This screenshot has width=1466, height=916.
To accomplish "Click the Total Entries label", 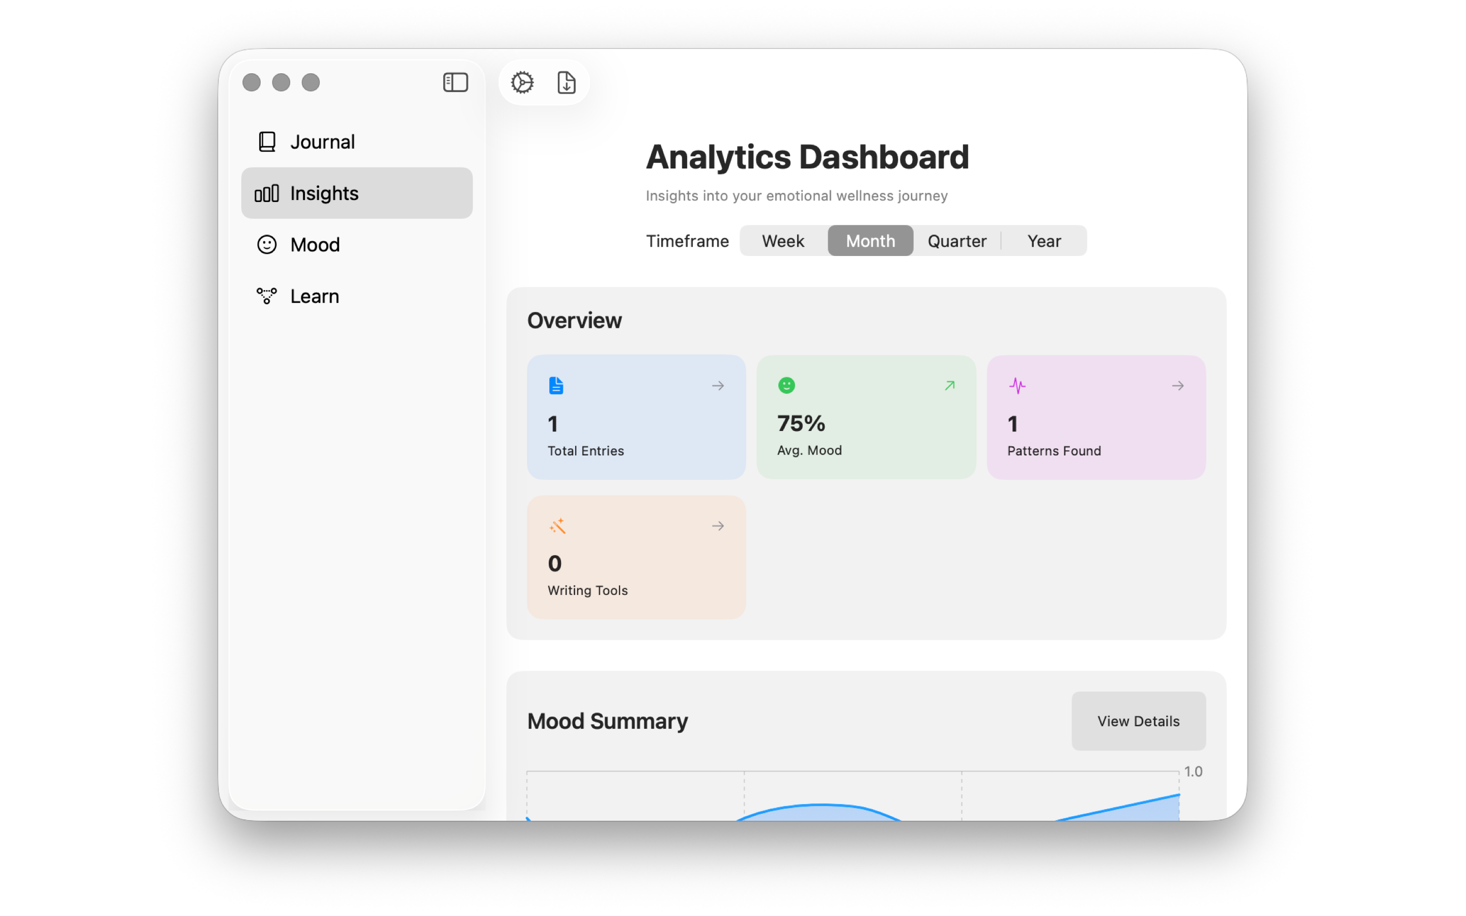I will click(x=586, y=451).
